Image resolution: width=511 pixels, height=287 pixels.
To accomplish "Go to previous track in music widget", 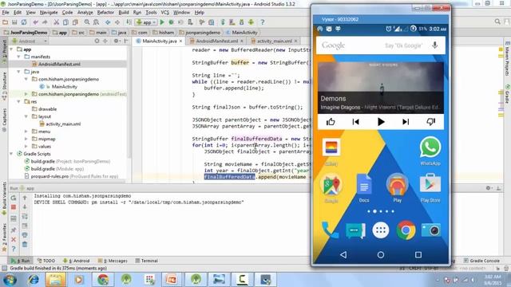I will point(355,122).
